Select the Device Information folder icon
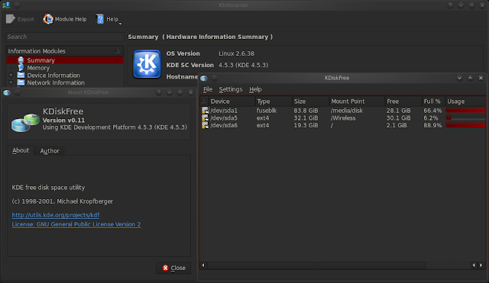This screenshot has height=283, width=489. pos(21,75)
